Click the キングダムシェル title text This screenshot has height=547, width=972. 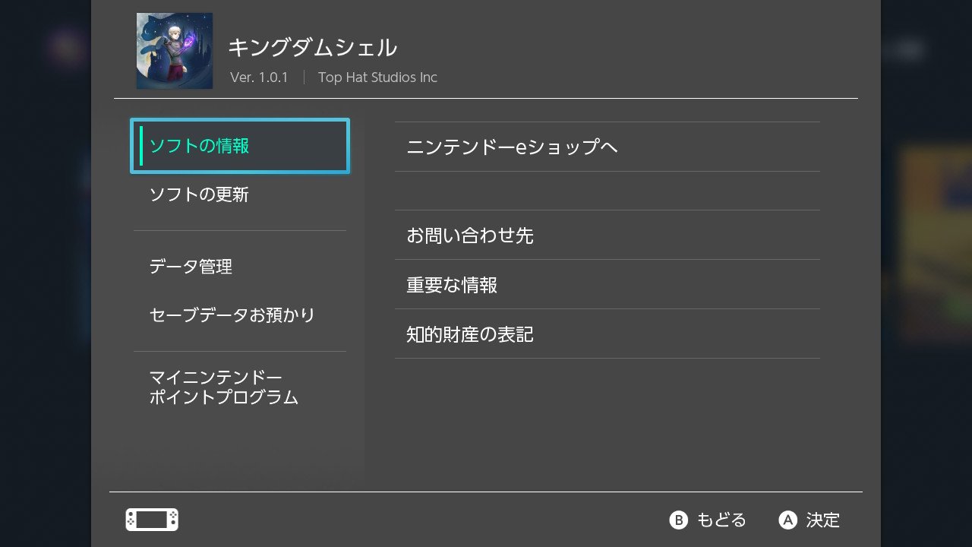[313, 47]
